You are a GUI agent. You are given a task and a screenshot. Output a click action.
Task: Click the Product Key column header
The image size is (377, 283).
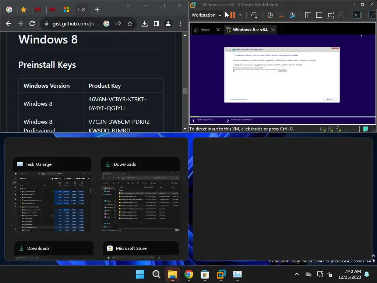[x=105, y=85]
